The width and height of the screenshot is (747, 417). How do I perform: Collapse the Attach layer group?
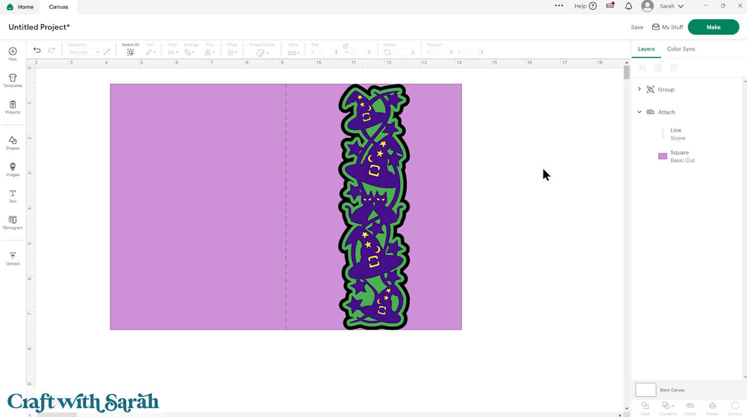point(639,112)
